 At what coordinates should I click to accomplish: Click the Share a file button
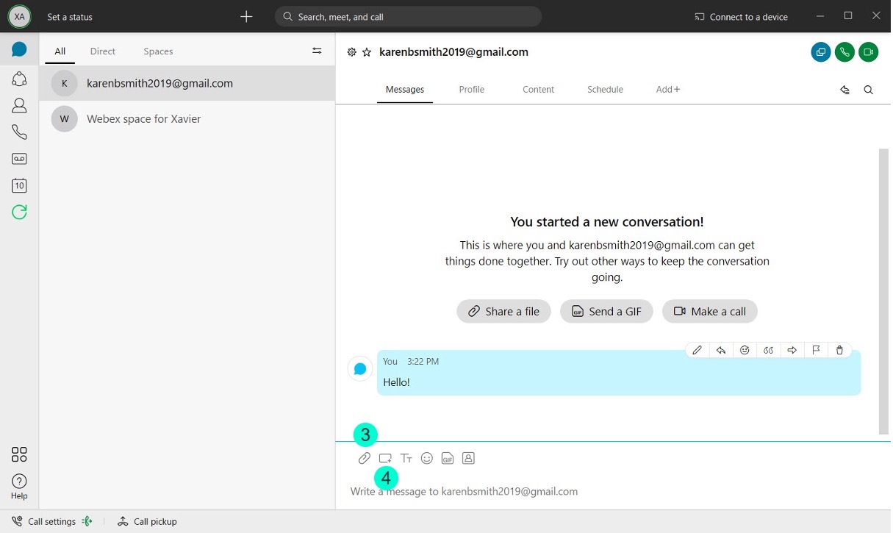coord(504,311)
